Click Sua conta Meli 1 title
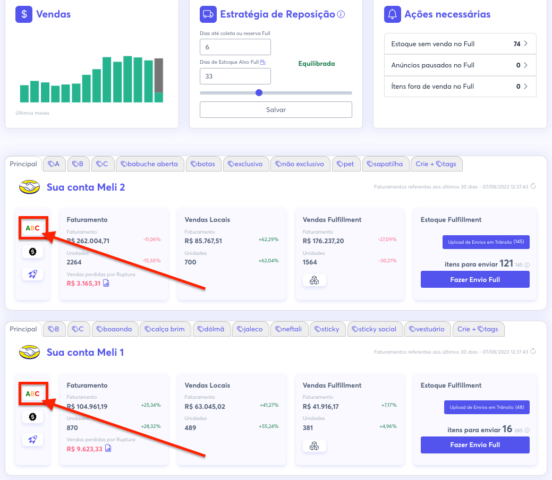552x480 pixels. click(x=85, y=352)
